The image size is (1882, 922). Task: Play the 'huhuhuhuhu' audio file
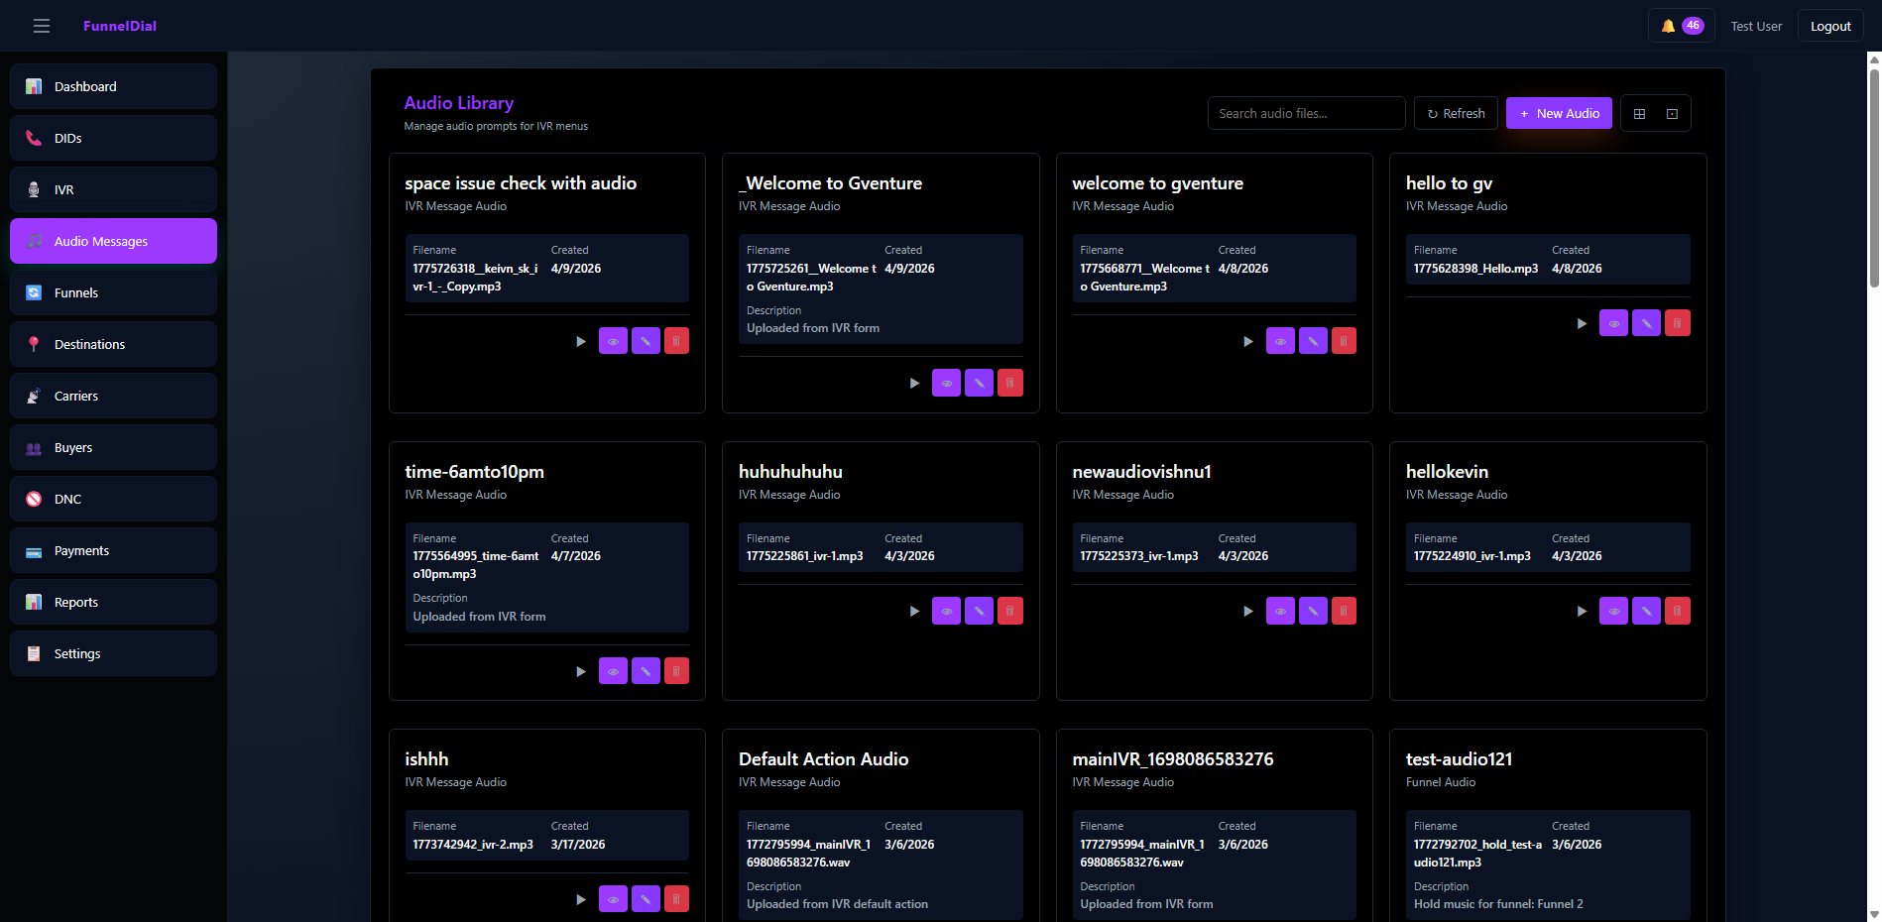(x=914, y=611)
